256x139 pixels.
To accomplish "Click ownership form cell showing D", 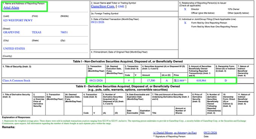I will point(226,80).
